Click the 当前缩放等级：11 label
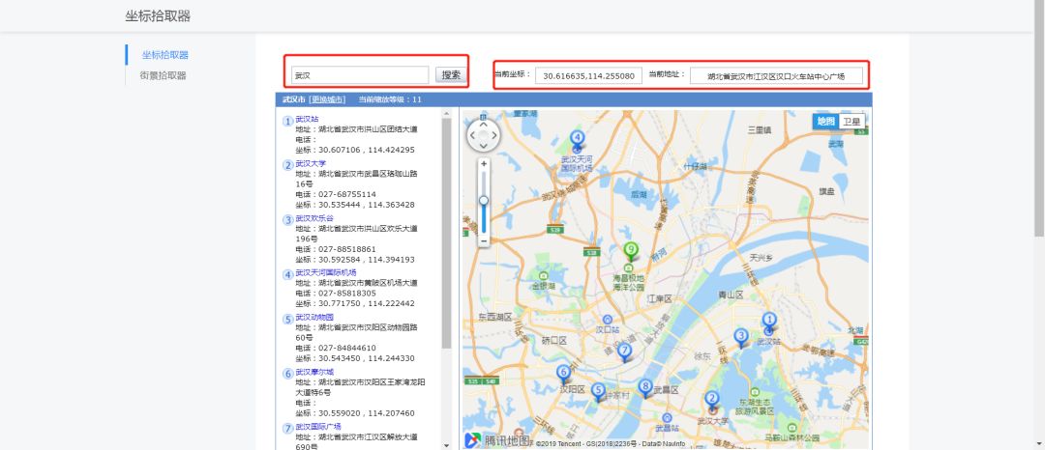 390,99
